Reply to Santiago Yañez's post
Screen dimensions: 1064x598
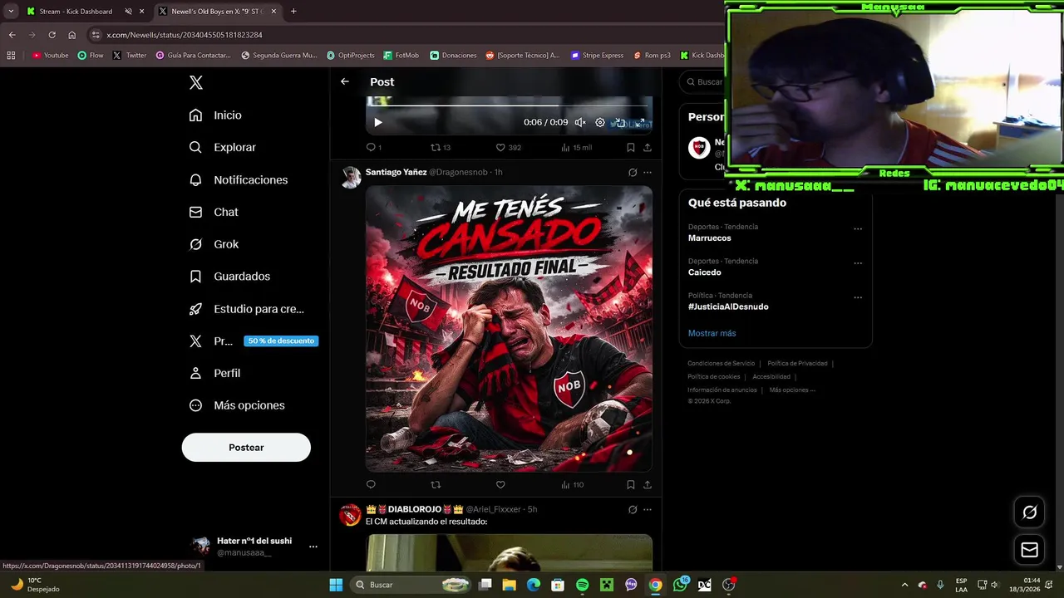tap(371, 485)
